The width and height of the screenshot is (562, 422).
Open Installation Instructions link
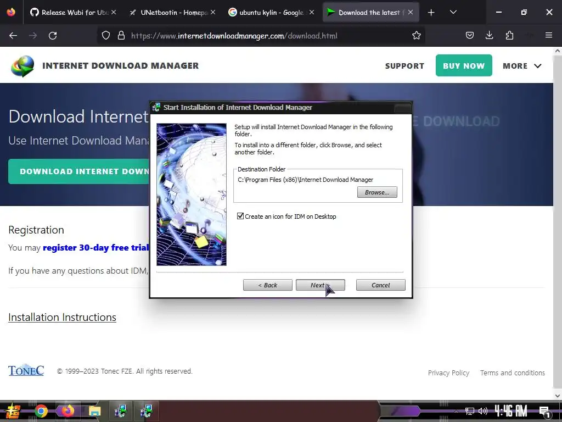pyautogui.click(x=62, y=317)
